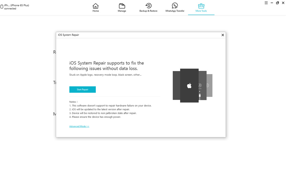This screenshot has width=286, height=169.
Task: Open the Advanced Mode link
Action: [x=79, y=126]
